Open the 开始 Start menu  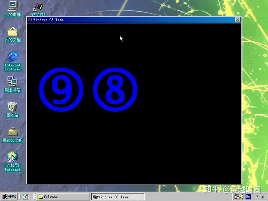point(9,197)
